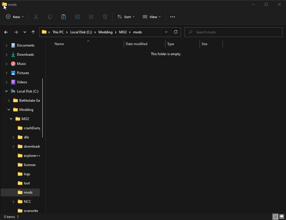Image resolution: width=286 pixels, height=220 pixels.
Task: Click the Rename icon in the toolbar
Action: [77, 17]
